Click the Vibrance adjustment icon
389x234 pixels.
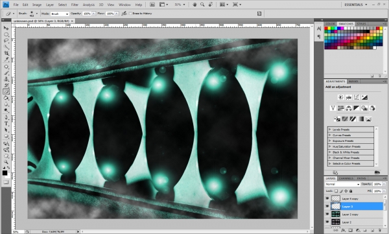(333, 108)
